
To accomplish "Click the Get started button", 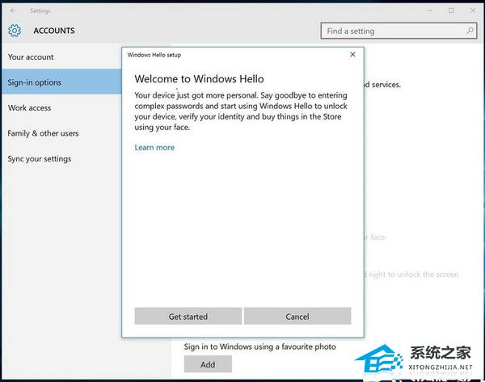I will [x=188, y=316].
